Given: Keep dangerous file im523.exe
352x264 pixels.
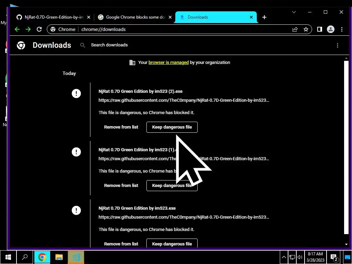Looking at the screenshot, I should coord(172,244).
